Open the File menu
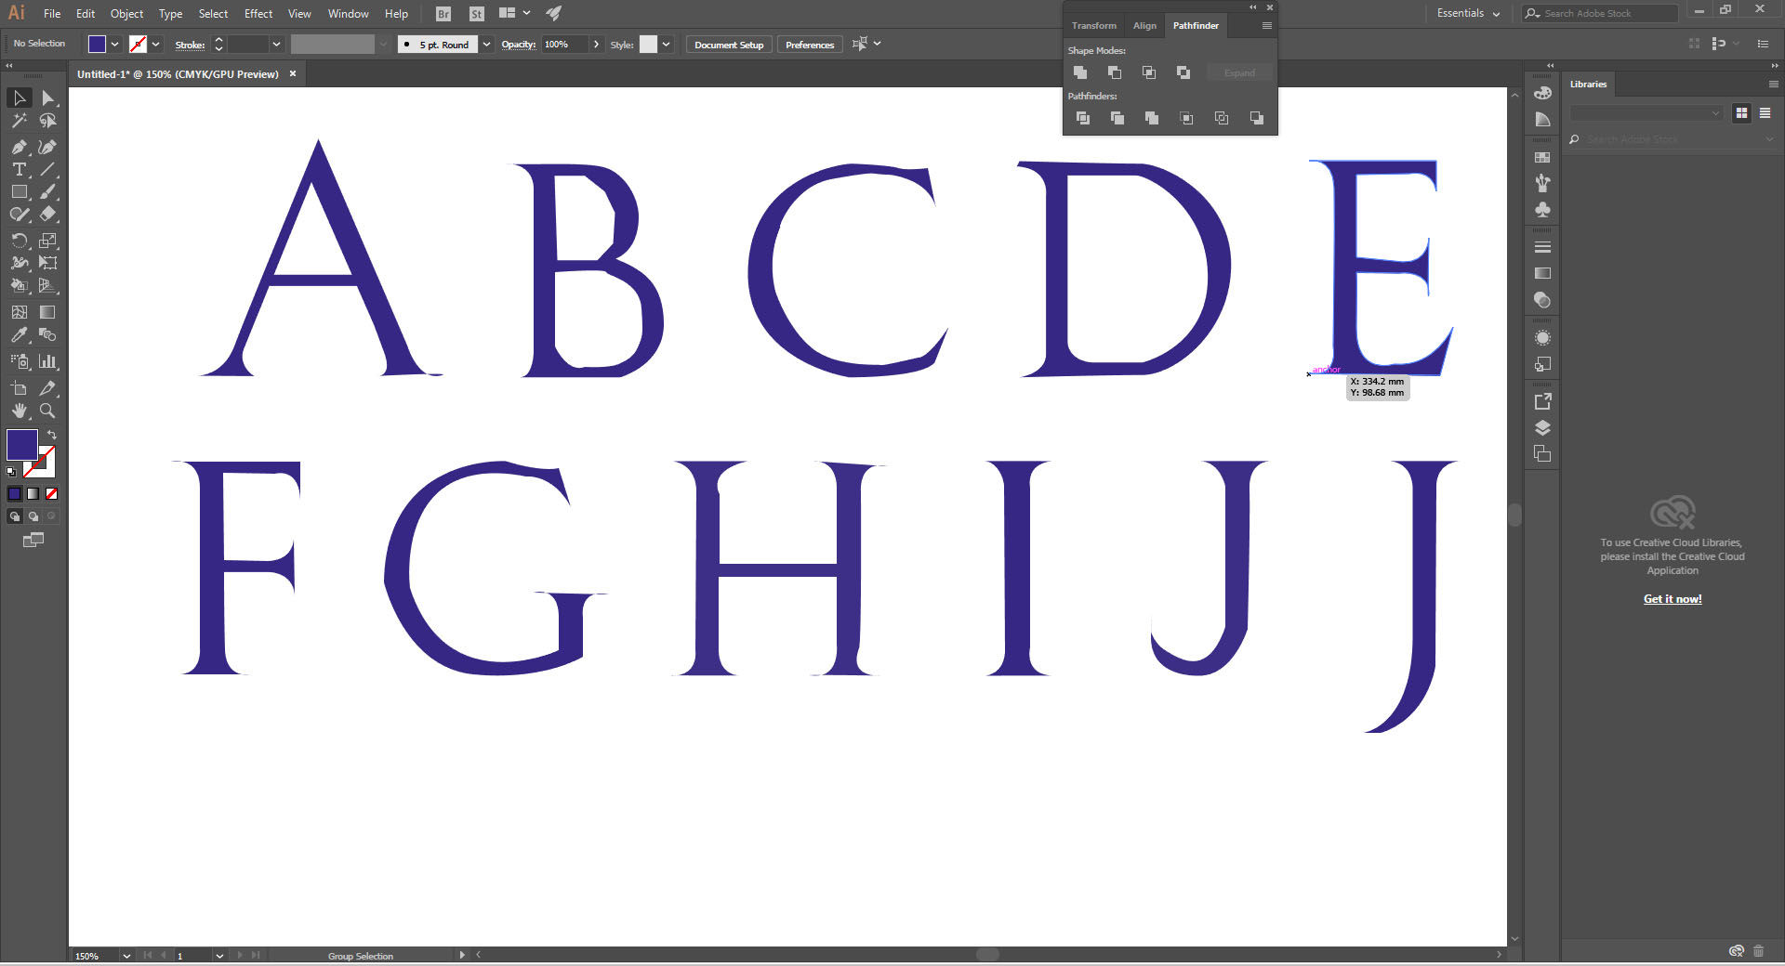This screenshot has width=1785, height=966. click(x=52, y=13)
